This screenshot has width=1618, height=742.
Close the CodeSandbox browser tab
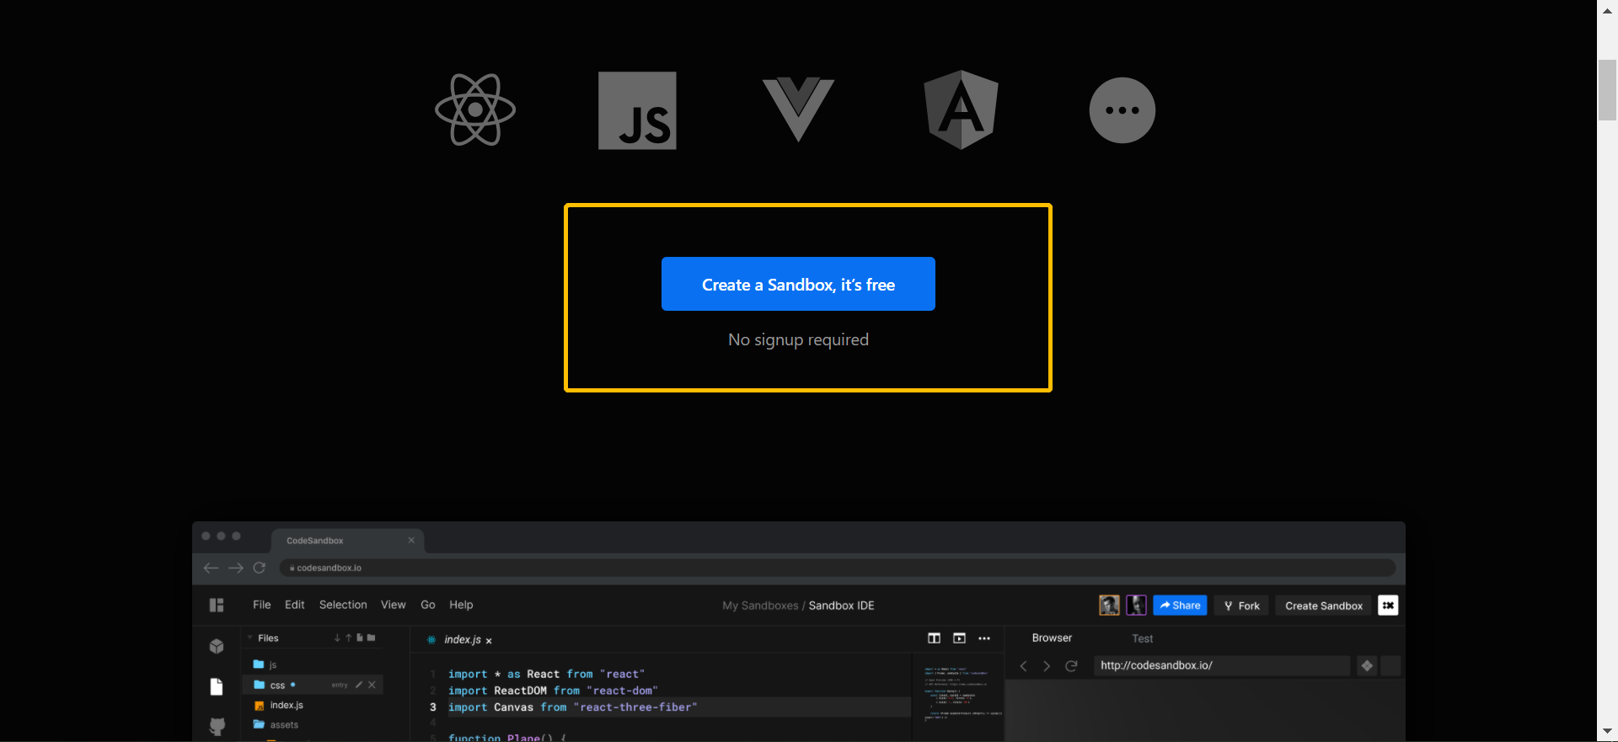point(411,541)
